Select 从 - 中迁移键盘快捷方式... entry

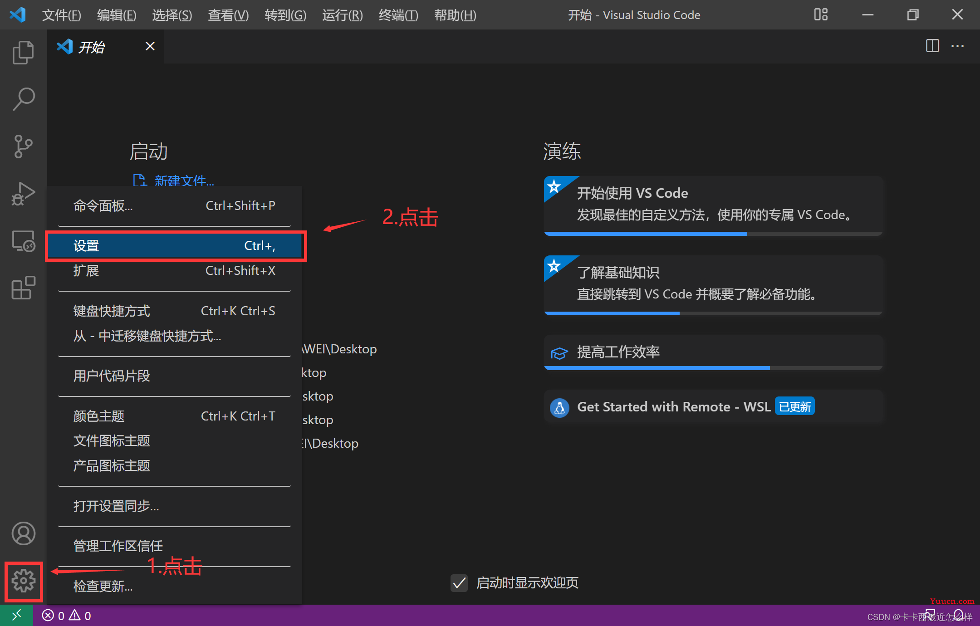(175, 336)
